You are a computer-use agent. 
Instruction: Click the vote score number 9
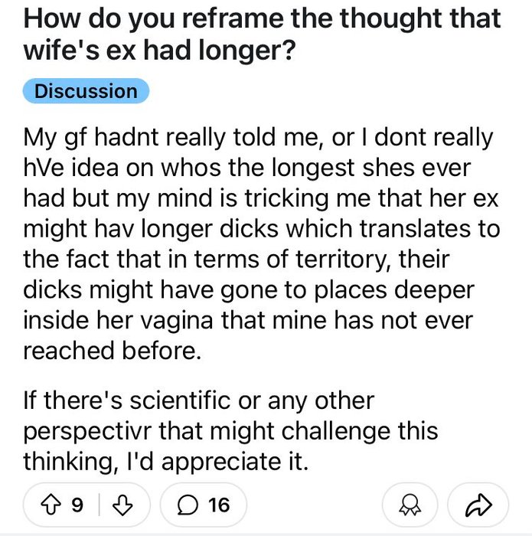coord(77,505)
